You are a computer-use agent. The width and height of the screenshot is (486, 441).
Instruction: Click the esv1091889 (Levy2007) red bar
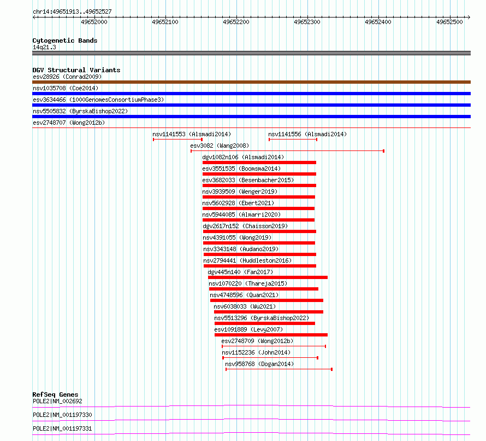271,335
